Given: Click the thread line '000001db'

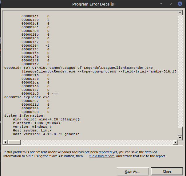Looking at the screenshot, I should point(35,79).
